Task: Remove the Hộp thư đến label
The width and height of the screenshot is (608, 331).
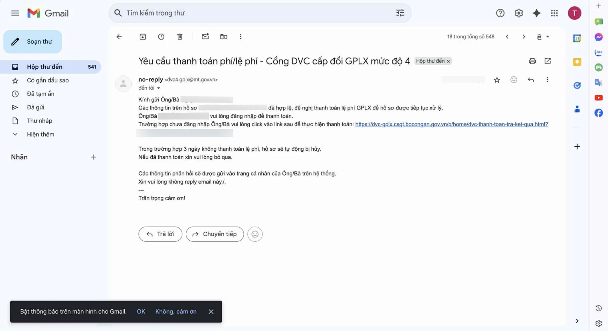Action: [448, 61]
